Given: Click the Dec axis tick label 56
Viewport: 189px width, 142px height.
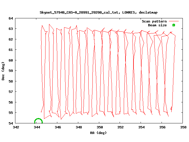Looking at the screenshot, I should pos(11,102).
